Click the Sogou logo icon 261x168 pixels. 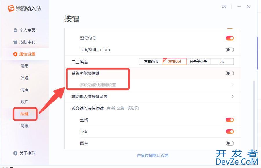click(11, 8)
